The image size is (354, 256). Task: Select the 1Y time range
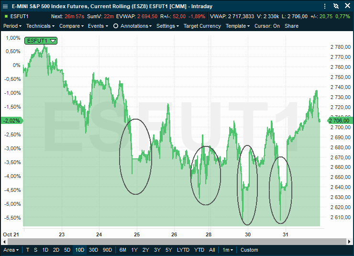coord(134,250)
